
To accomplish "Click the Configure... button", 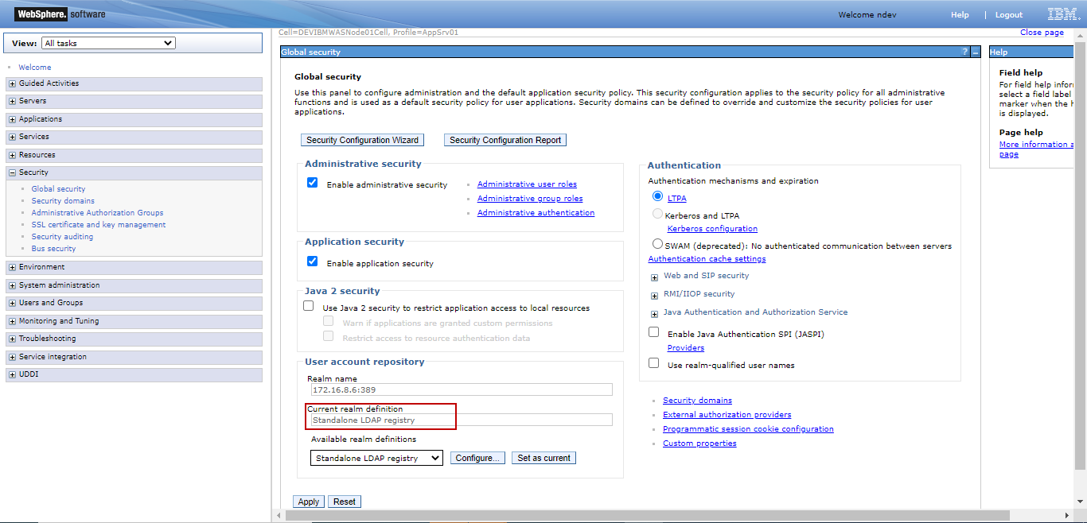I will tap(477, 458).
